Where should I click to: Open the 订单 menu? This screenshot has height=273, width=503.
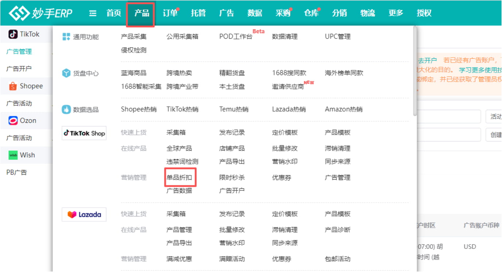click(x=170, y=13)
